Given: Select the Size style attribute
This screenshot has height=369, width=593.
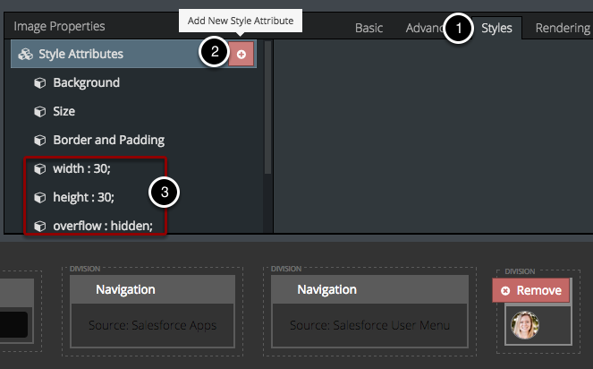Looking at the screenshot, I should click(64, 112).
